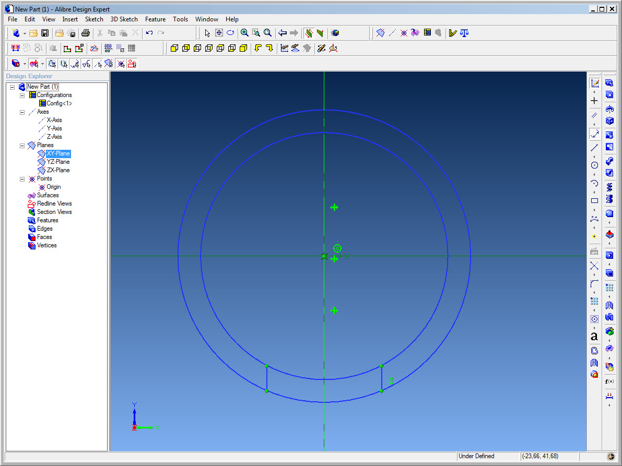This screenshot has height=466, width=622.
Task: Click the Redline Views tree entry
Action: coord(54,204)
